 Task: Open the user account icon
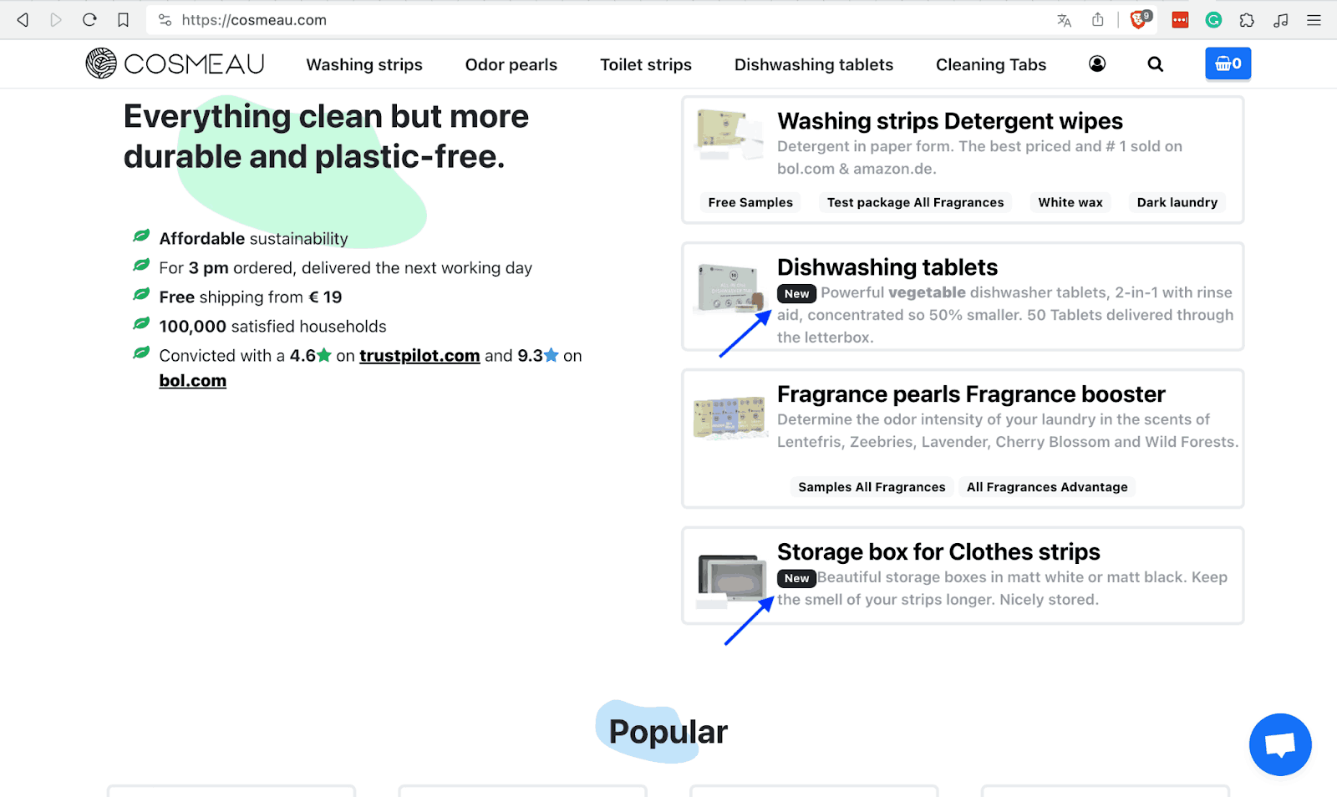[1097, 64]
